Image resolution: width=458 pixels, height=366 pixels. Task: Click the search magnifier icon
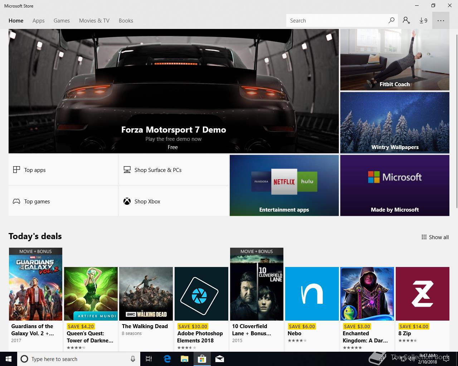391,20
